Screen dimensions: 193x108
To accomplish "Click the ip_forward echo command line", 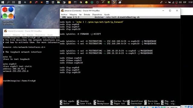I will coord(92,22).
